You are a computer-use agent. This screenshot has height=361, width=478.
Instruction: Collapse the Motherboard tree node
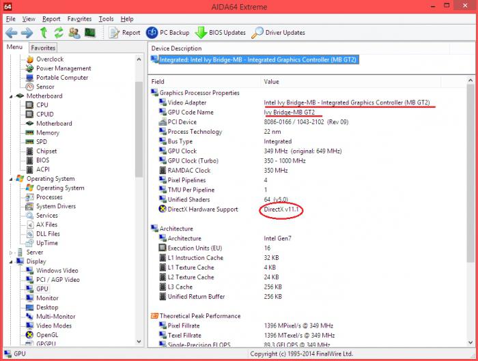[x=11, y=96]
